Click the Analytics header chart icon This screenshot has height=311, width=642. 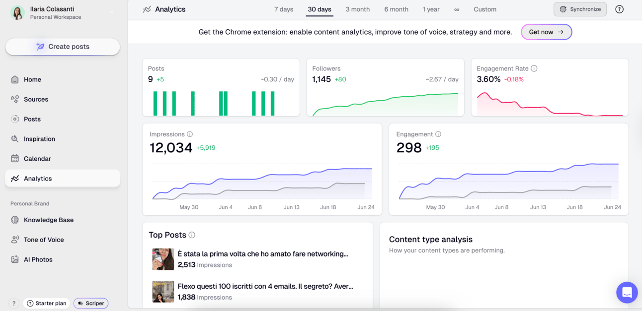[x=147, y=9]
